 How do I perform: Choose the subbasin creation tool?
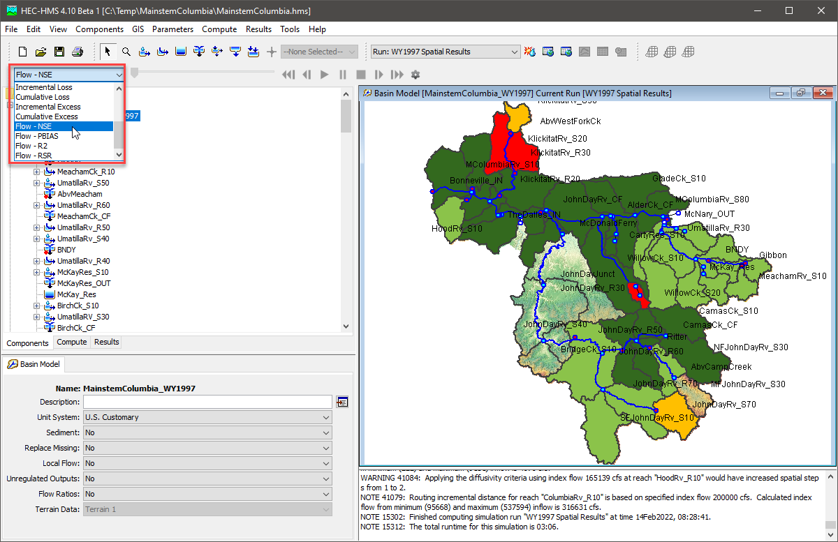point(145,52)
